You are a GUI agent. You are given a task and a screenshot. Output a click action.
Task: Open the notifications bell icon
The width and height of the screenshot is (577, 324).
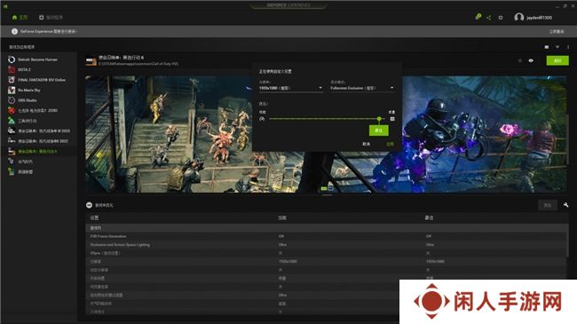(x=478, y=17)
